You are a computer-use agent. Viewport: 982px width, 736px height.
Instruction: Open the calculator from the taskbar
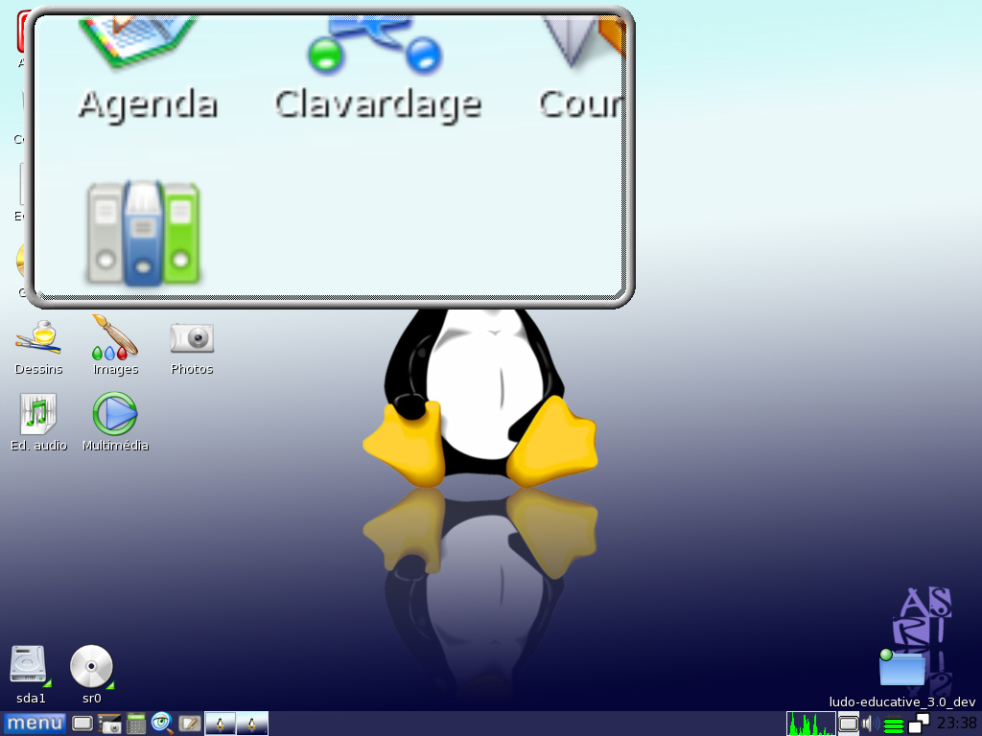[136, 724]
